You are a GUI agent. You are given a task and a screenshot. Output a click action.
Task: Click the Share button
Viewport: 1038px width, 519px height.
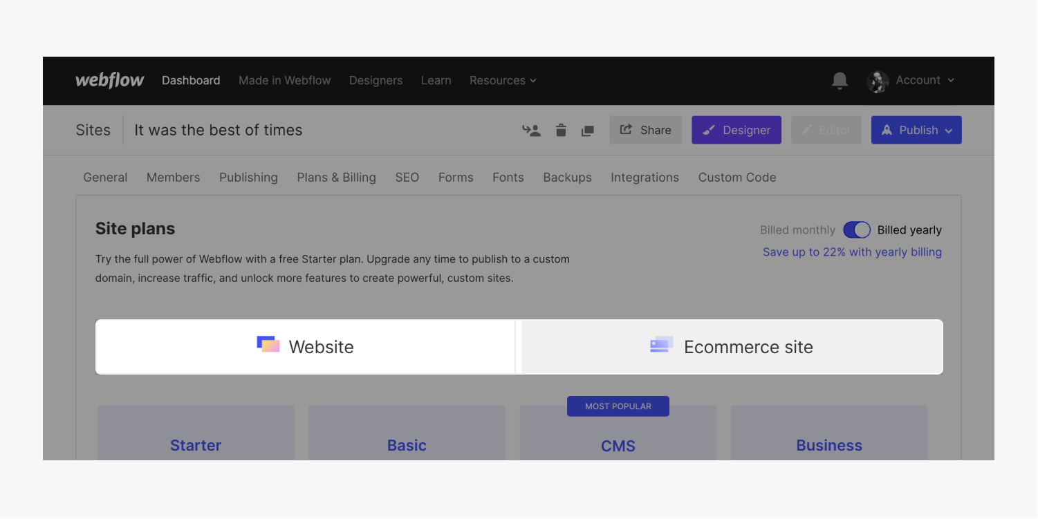pos(645,130)
